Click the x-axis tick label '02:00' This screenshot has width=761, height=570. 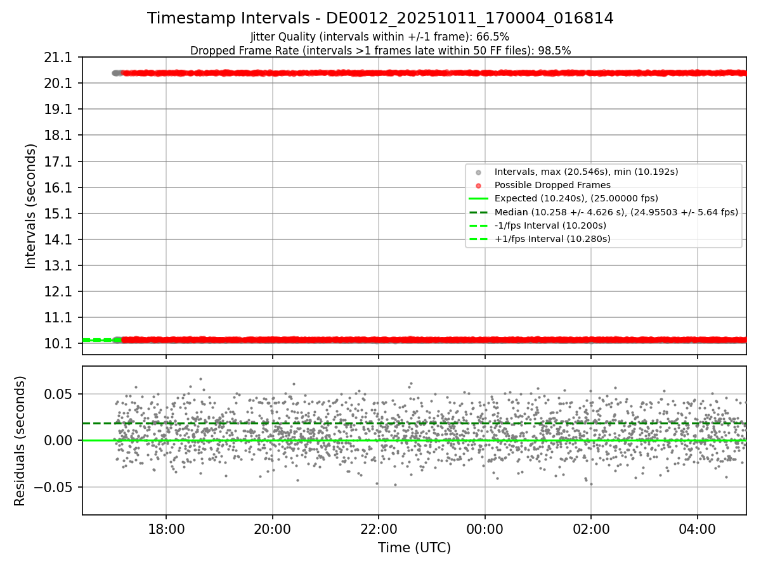point(591,528)
